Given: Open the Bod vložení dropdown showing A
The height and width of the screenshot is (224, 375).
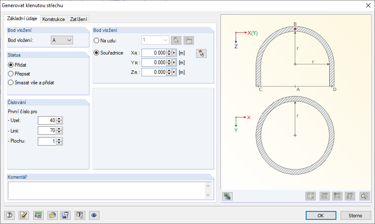Looking at the screenshot, I should click(62, 40).
